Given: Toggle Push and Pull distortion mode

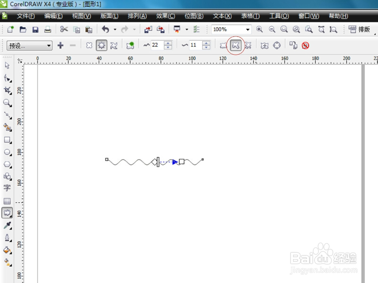Looking at the screenshot, I should (89, 45).
